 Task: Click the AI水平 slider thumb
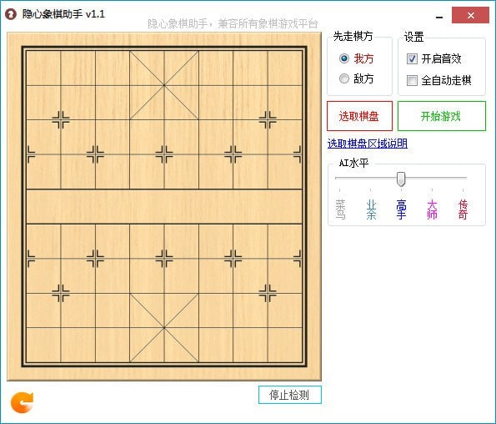(401, 179)
